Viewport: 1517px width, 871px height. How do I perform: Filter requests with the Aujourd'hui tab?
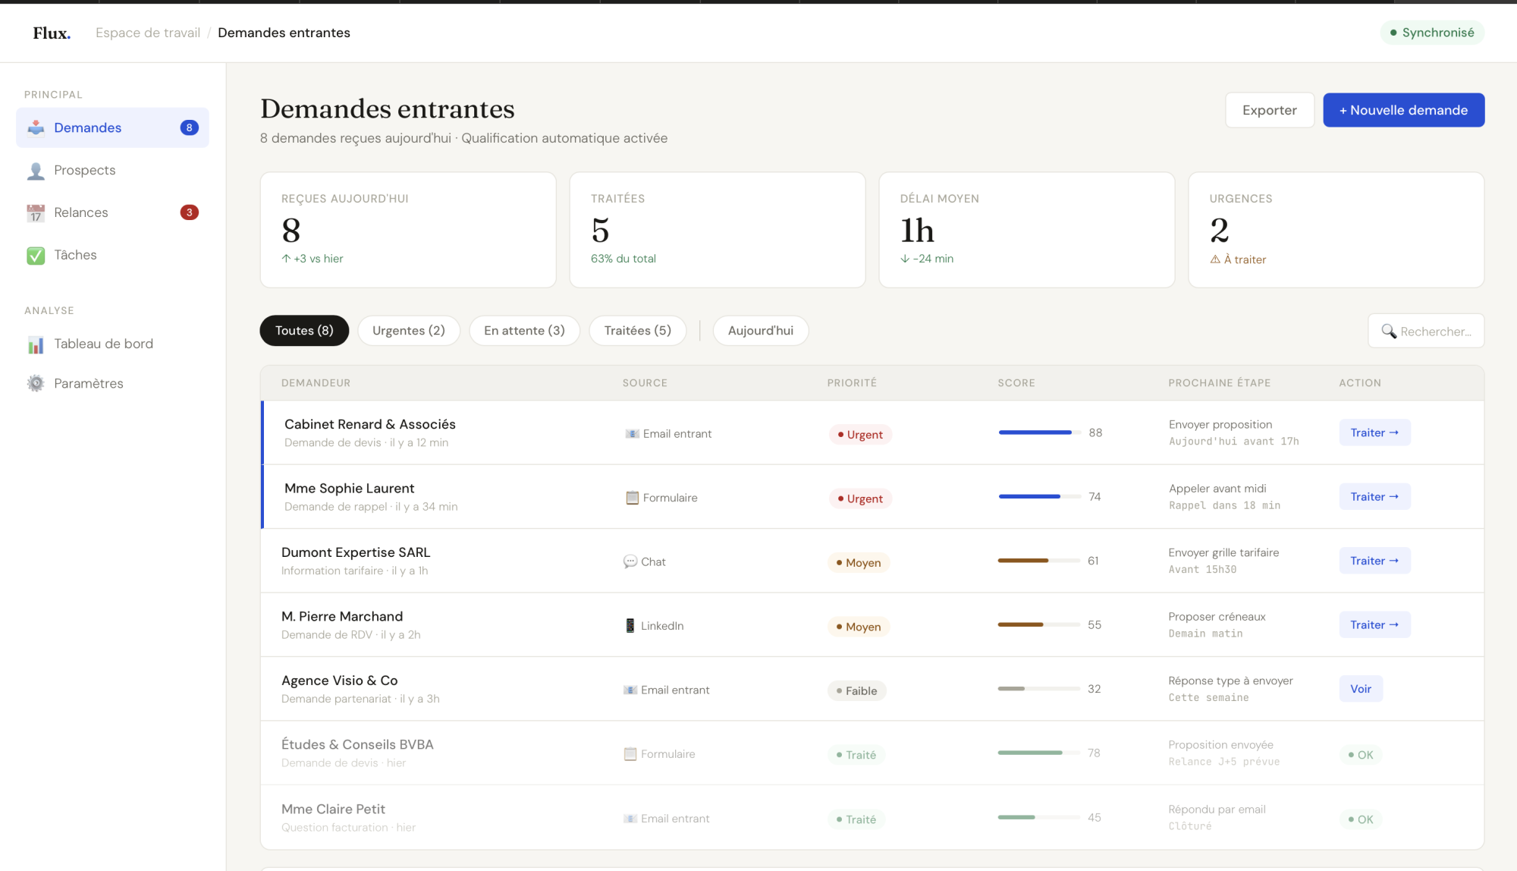point(760,330)
